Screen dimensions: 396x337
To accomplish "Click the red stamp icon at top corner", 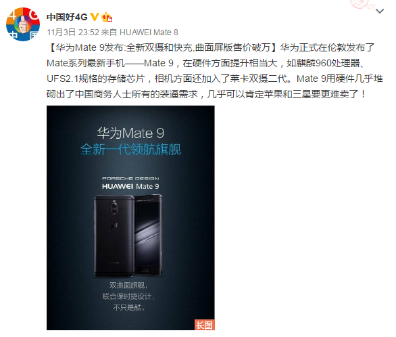I will point(363,4).
